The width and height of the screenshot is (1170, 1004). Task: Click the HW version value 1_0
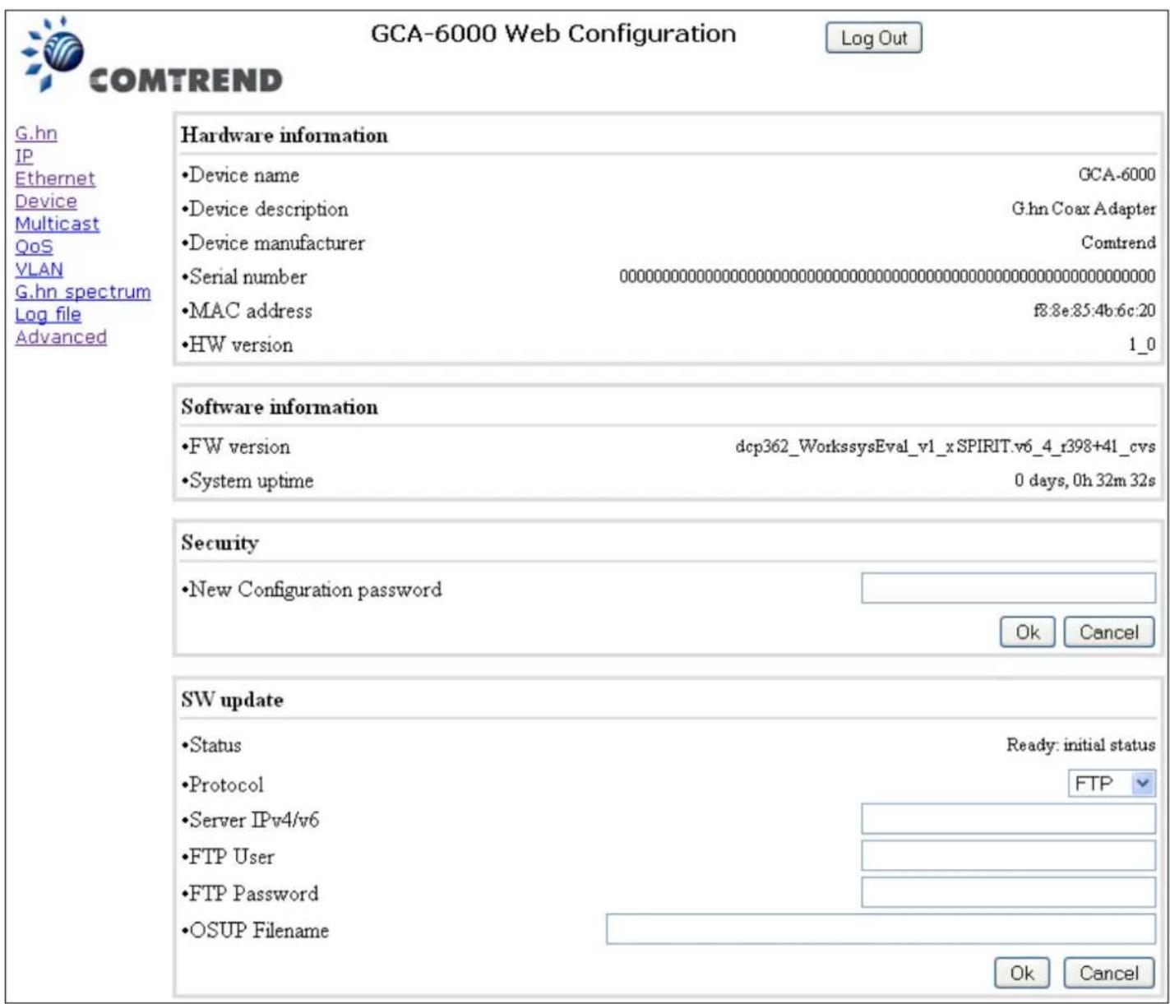1141,345
